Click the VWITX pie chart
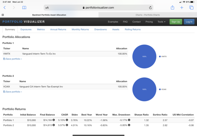 coord(144,57)
